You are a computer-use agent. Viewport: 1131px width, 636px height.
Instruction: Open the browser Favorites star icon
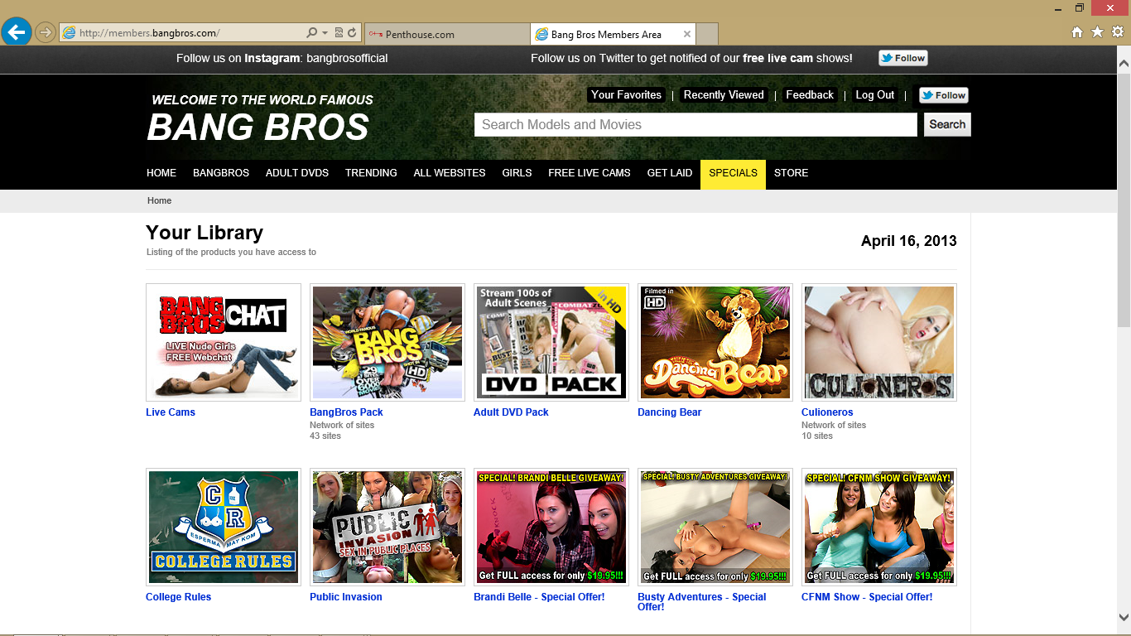point(1097,32)
